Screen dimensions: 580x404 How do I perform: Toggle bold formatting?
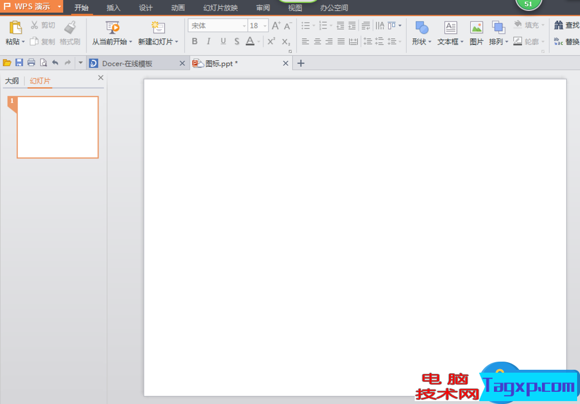click(194, 41)
